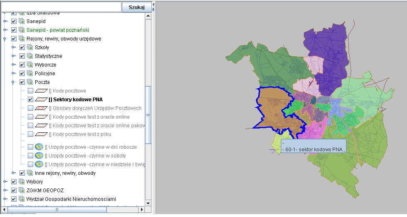Click the Wybory layer group icon

(22, 182)
